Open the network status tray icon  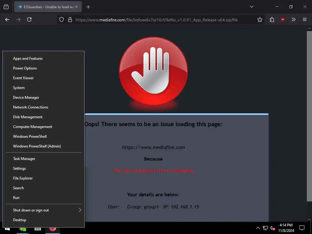point(265,228)
